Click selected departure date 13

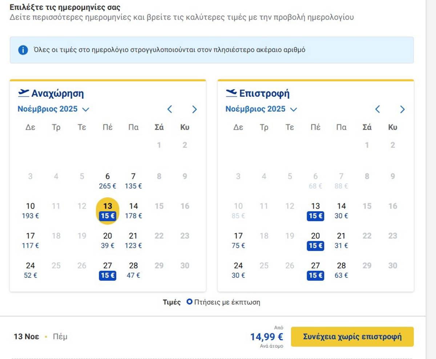(108, 211)
